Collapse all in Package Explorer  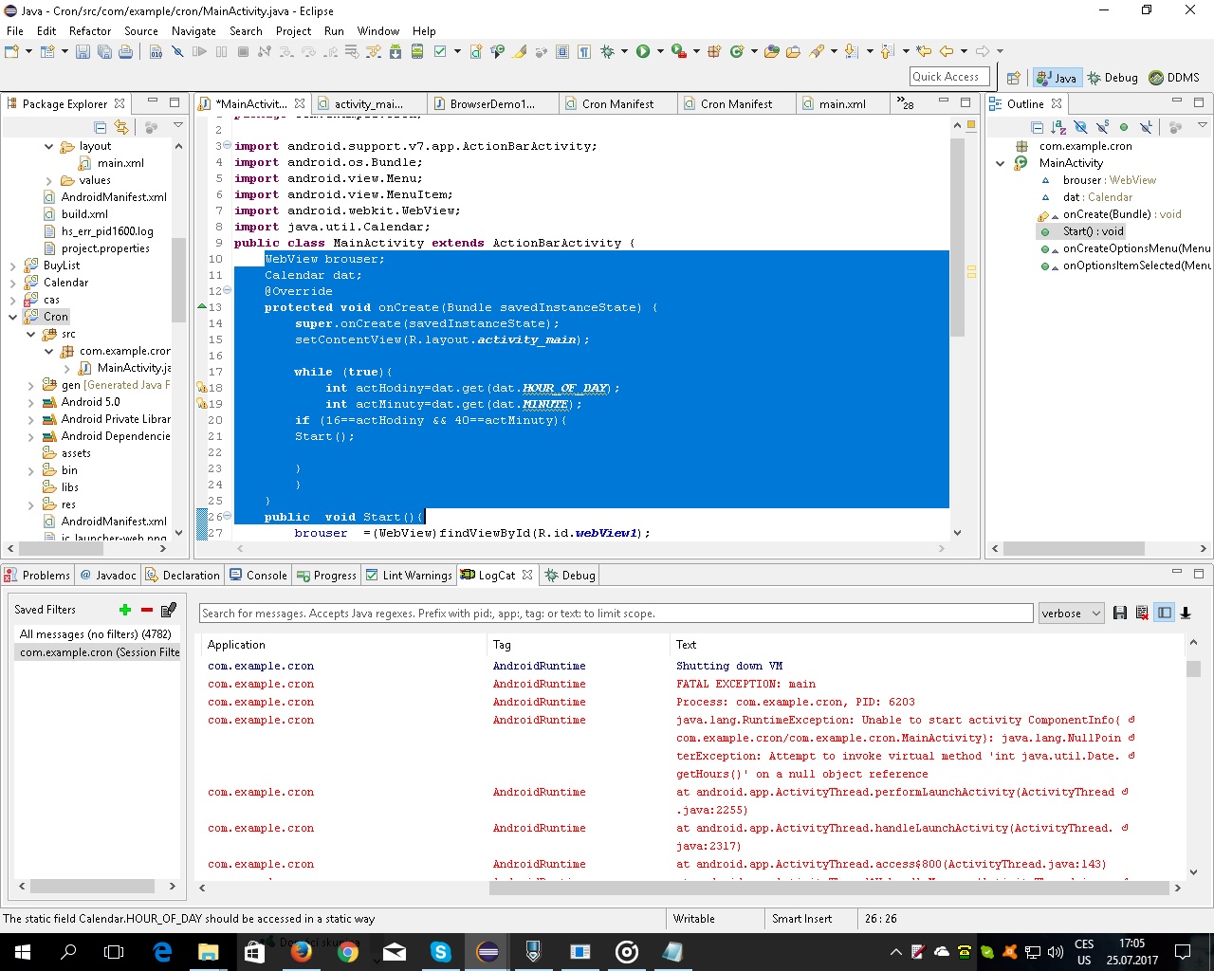(101, 127)
